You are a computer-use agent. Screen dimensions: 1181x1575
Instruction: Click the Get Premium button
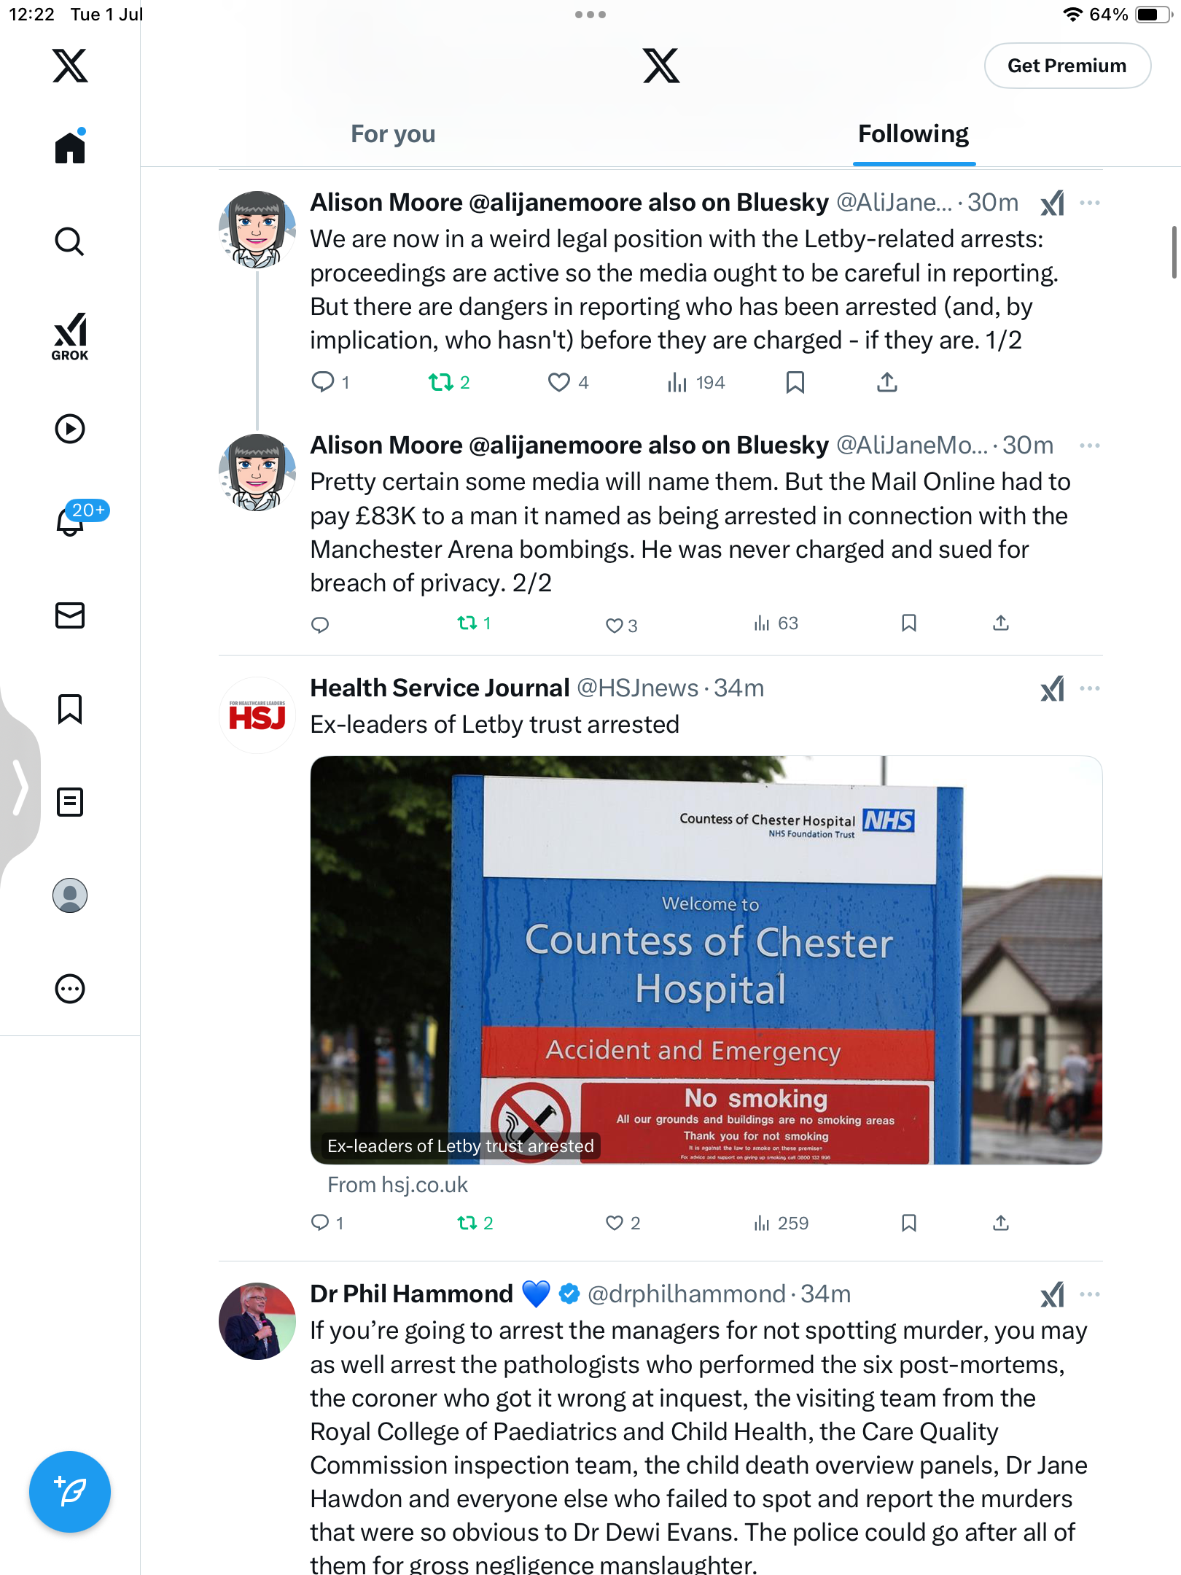[1067, 66]
